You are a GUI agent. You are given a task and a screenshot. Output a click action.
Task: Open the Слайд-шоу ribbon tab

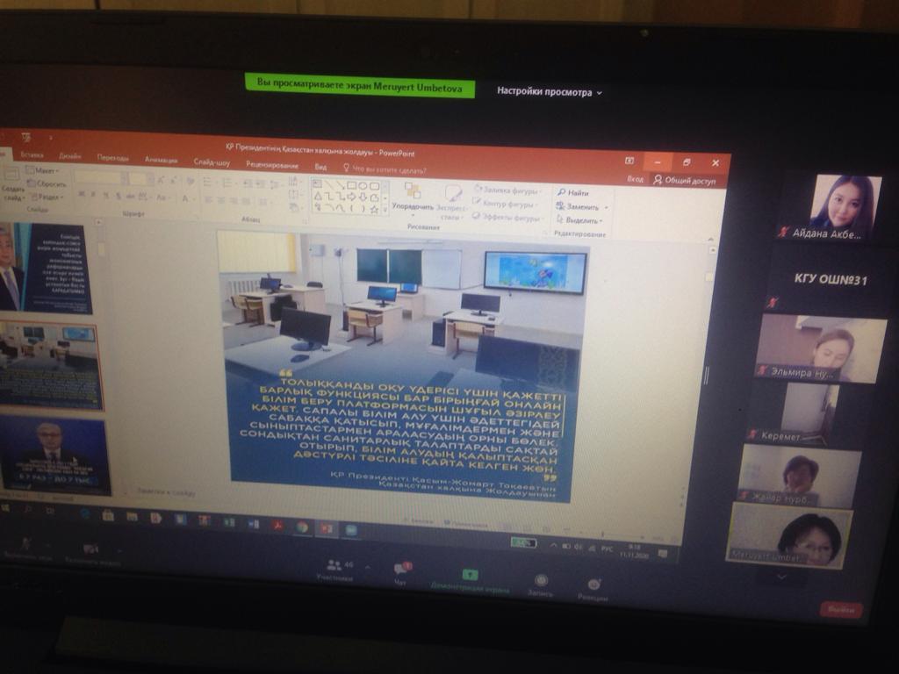pyautogui.click(x=212, y=162)
